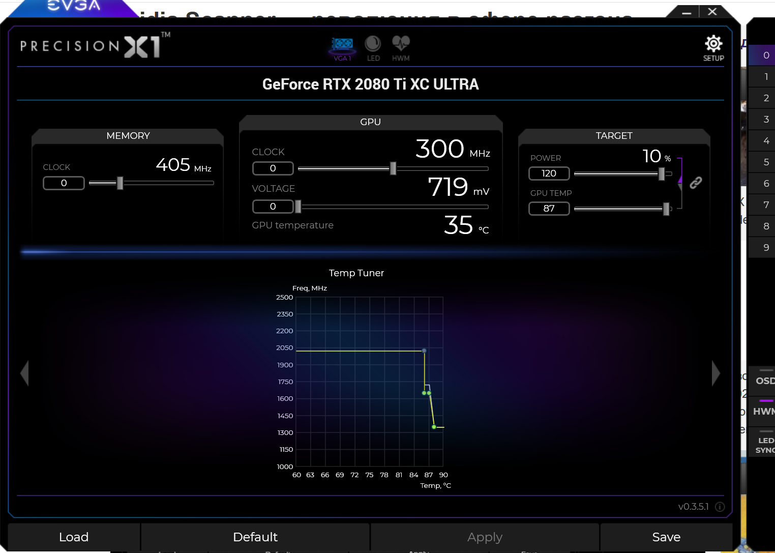Select profile slot 8
This screenshot has width=775, height=553.
coord(762,226)
